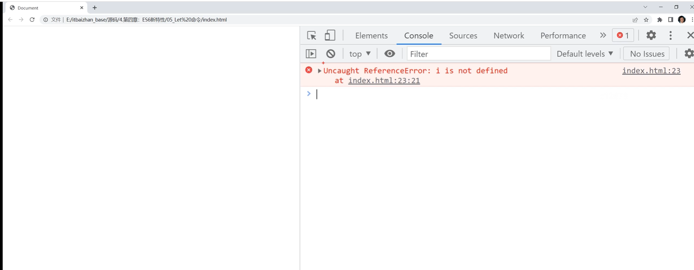This screenshot has height=270, width=694.
Task: Select the Document browser tab
Action: [46, 8]
